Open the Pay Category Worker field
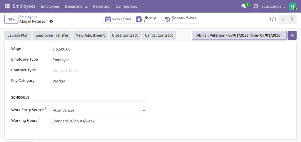301x142 pixels. coord(99,81)
